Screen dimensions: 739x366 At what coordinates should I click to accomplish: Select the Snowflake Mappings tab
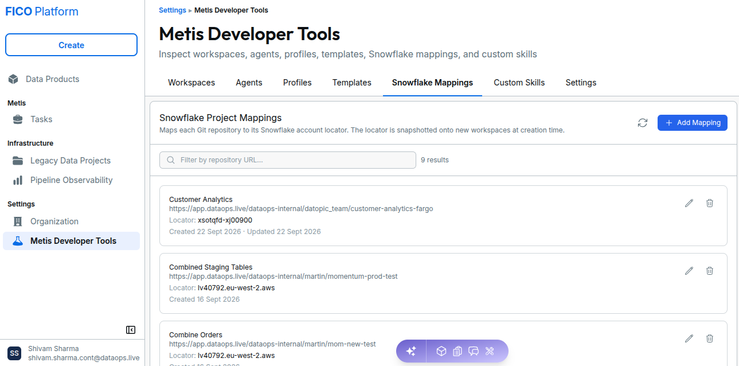click(433, 83)
